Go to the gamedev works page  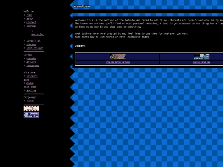[x=31, y=59]
